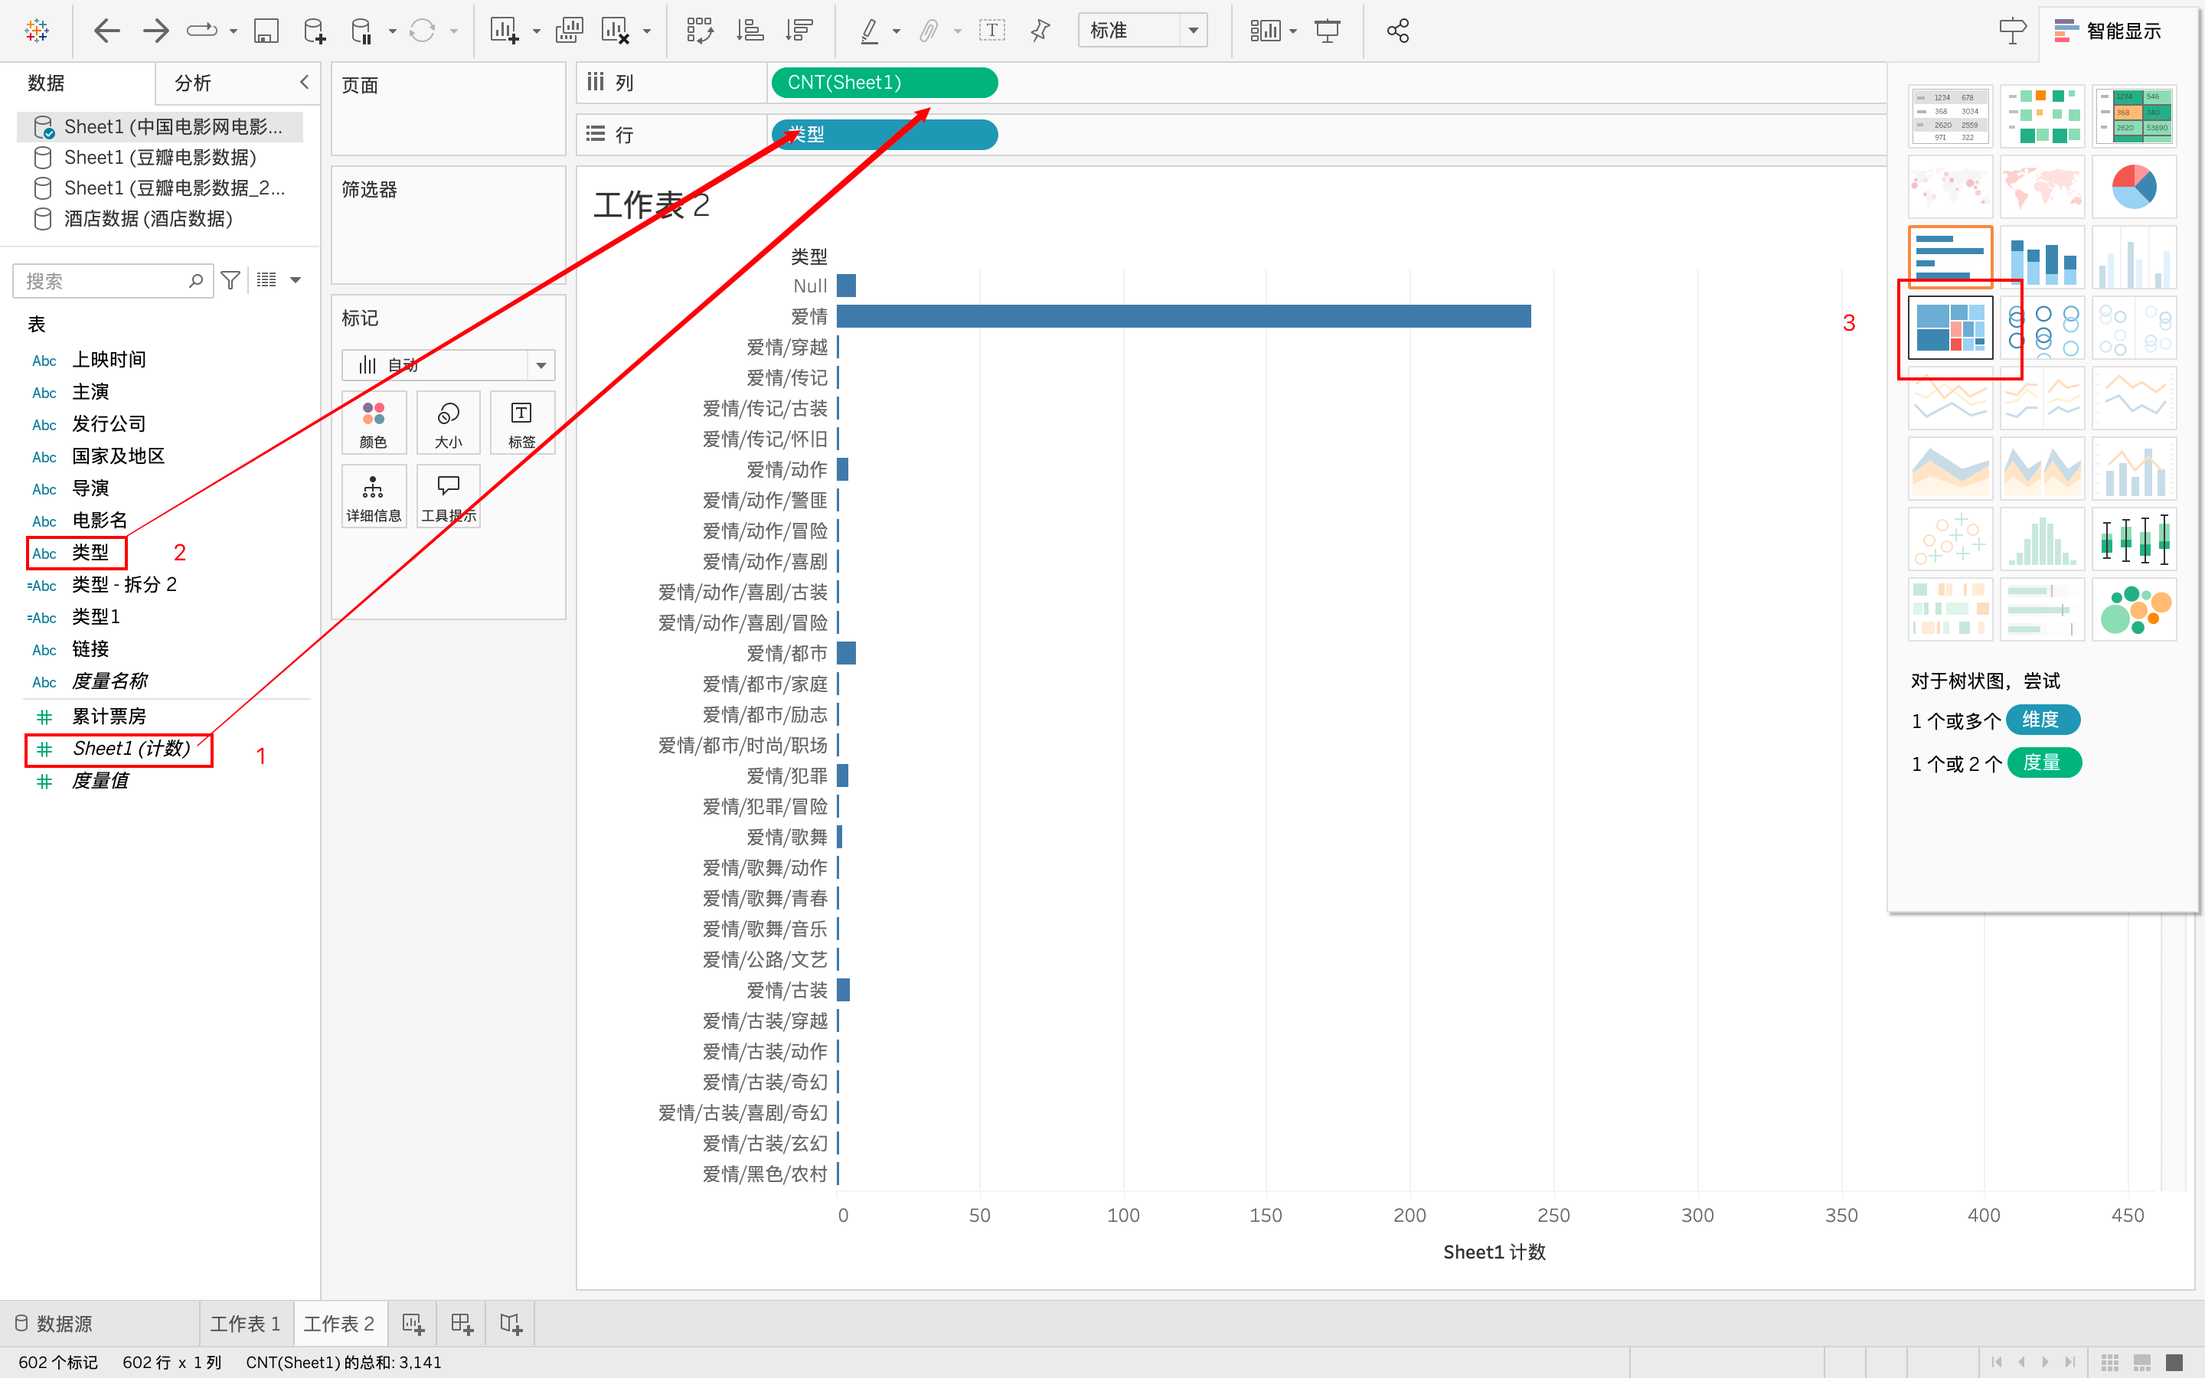Image resolution: width=2205 pixels, height=1378 pixels.
Task: Click the swap rows and columns icon
Action: click(699, 31)
